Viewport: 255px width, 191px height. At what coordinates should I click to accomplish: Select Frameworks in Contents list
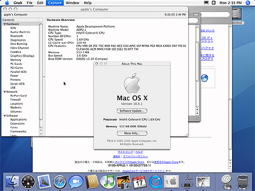point(18,131)
